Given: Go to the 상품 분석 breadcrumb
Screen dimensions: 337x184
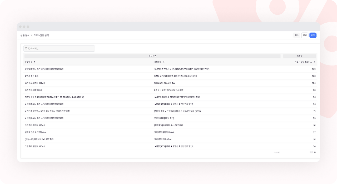Looking at the screenshot, I should (x=25, y=35).
